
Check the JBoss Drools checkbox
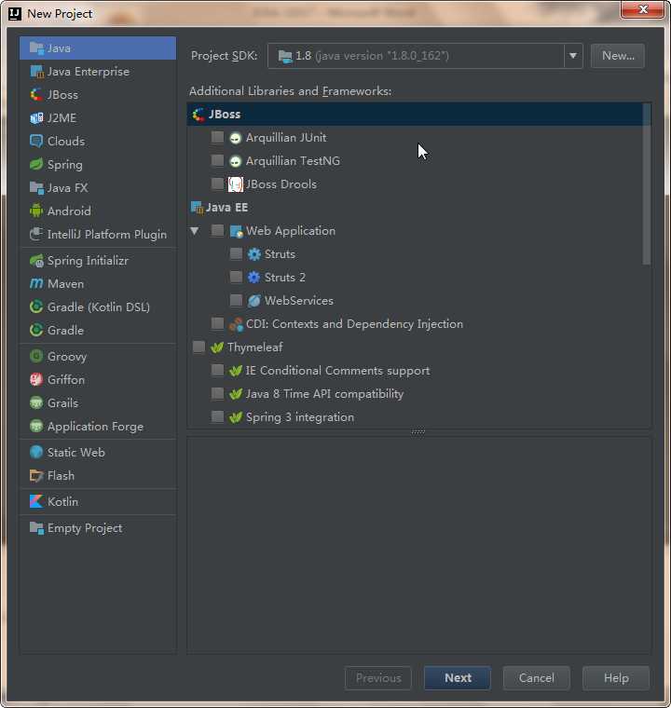(x=217, y=184)
